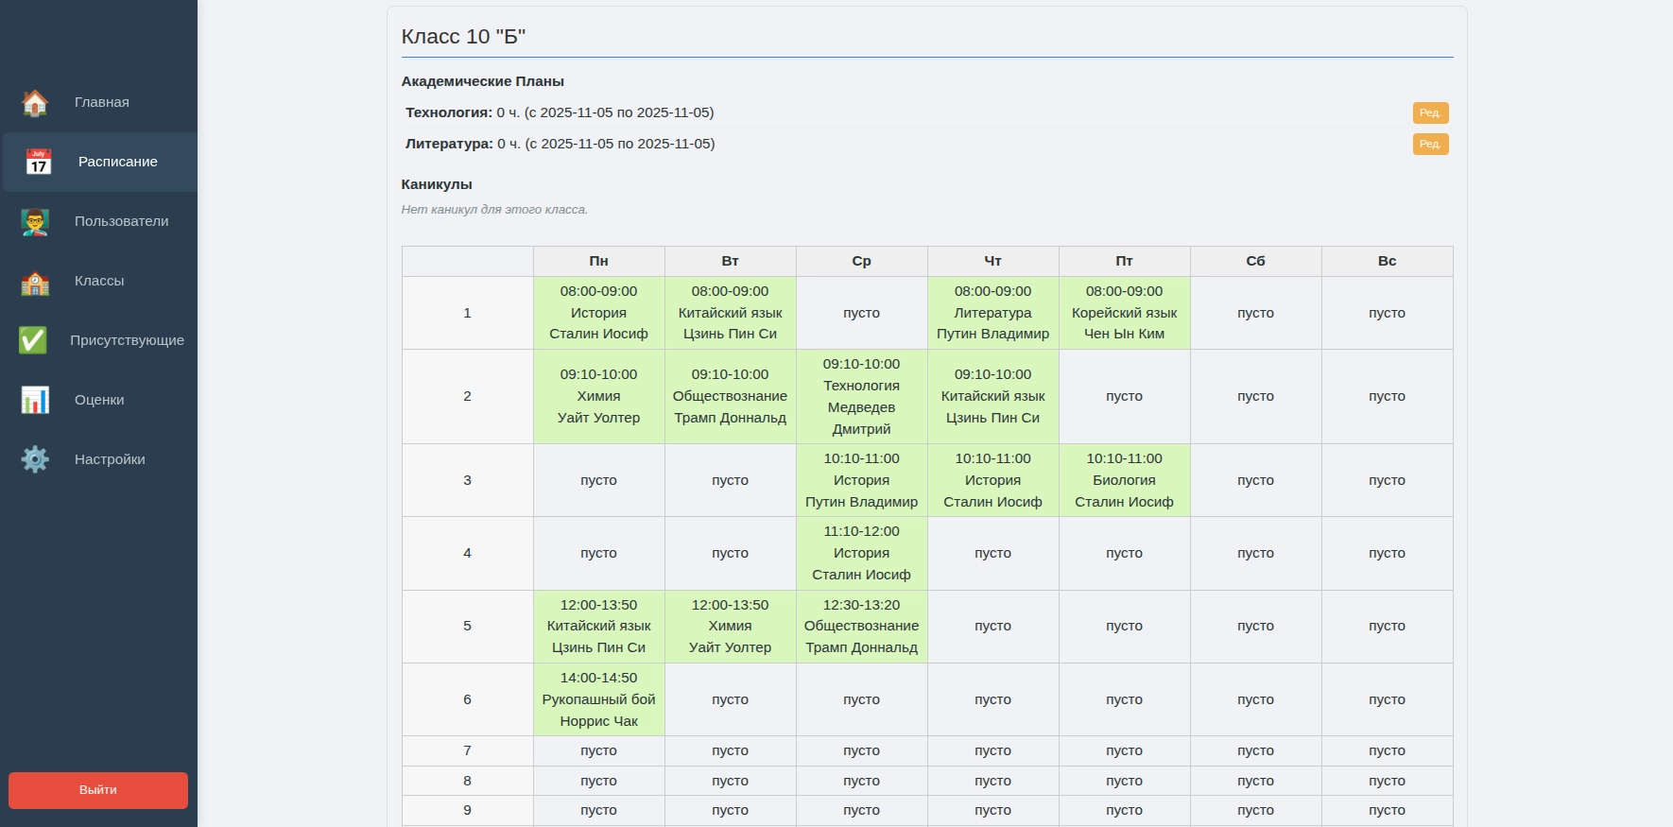Click the Вс column header
The height and width of the screenshot is (827, 1673).
click(1388, 261)
